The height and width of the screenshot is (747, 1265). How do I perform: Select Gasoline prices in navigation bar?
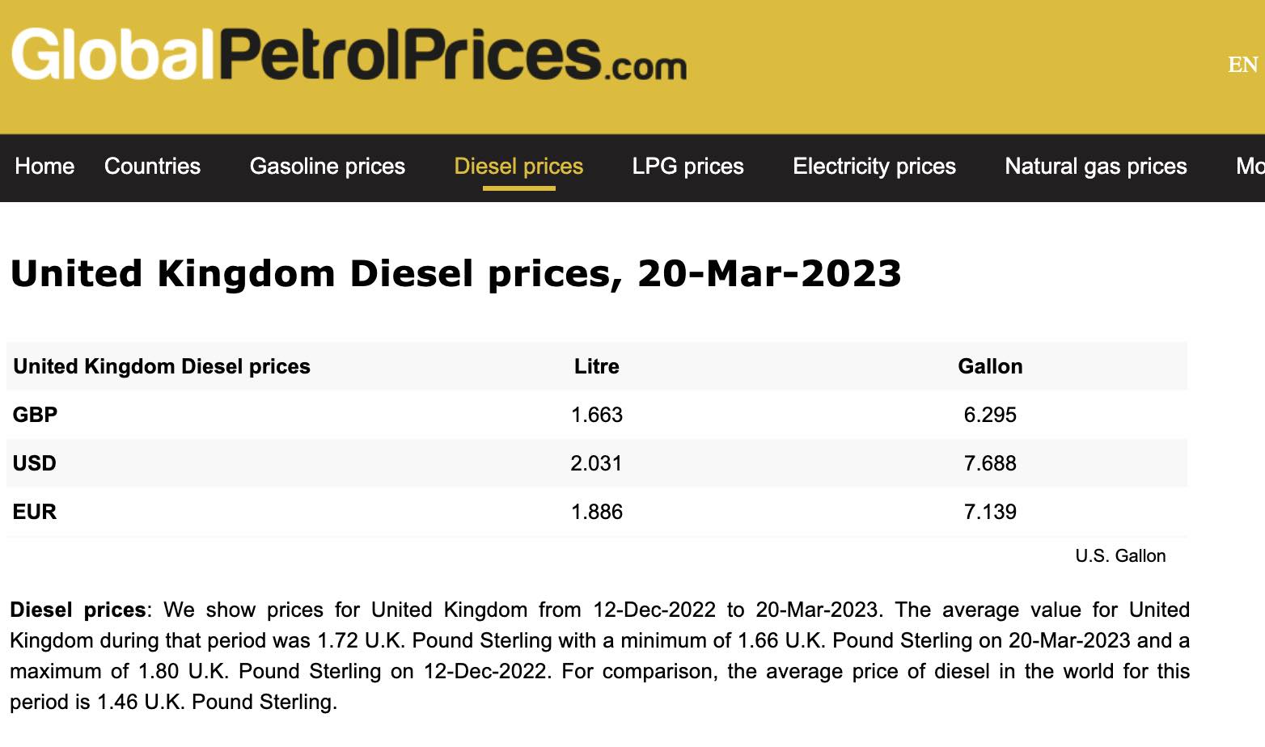coord(327,167)
